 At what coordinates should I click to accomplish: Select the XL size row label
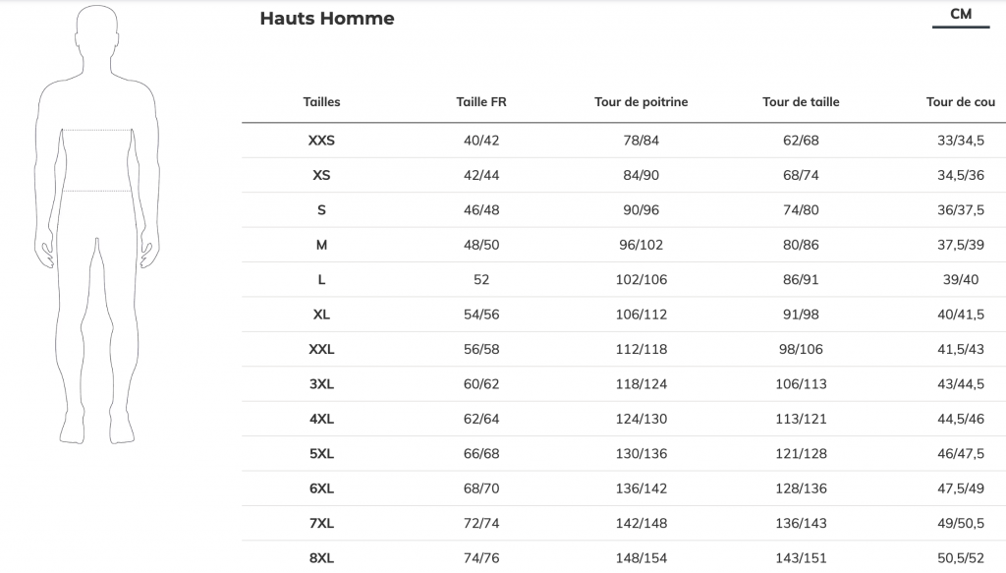point(321,315)
